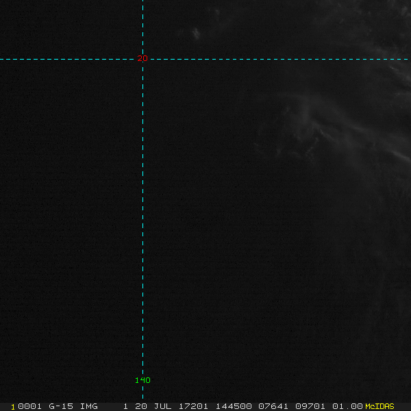Viewport: 411px width, 411px height.
Task: Click the 0001 value in status bar
Action: coord(29,406)
